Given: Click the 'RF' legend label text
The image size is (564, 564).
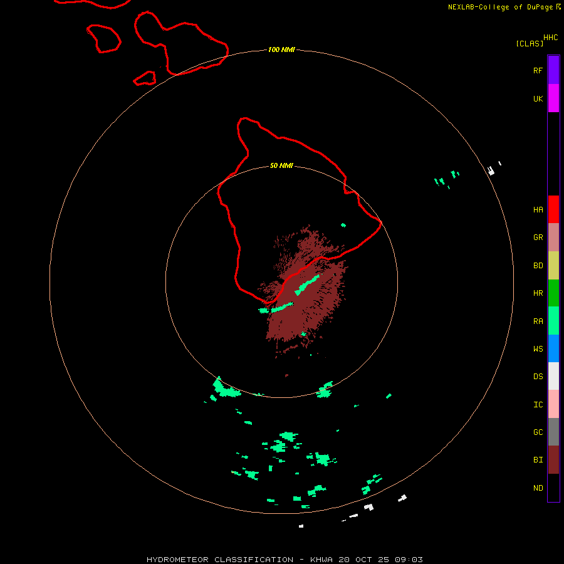Looking at the screenshot, I should click(x=538, y=70).
